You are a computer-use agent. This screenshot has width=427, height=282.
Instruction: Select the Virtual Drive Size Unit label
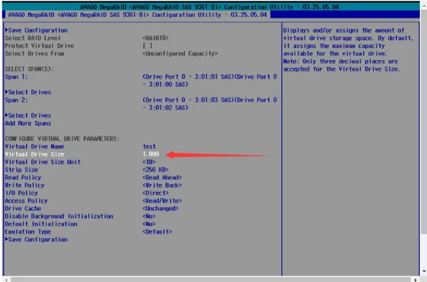[42, 162]
